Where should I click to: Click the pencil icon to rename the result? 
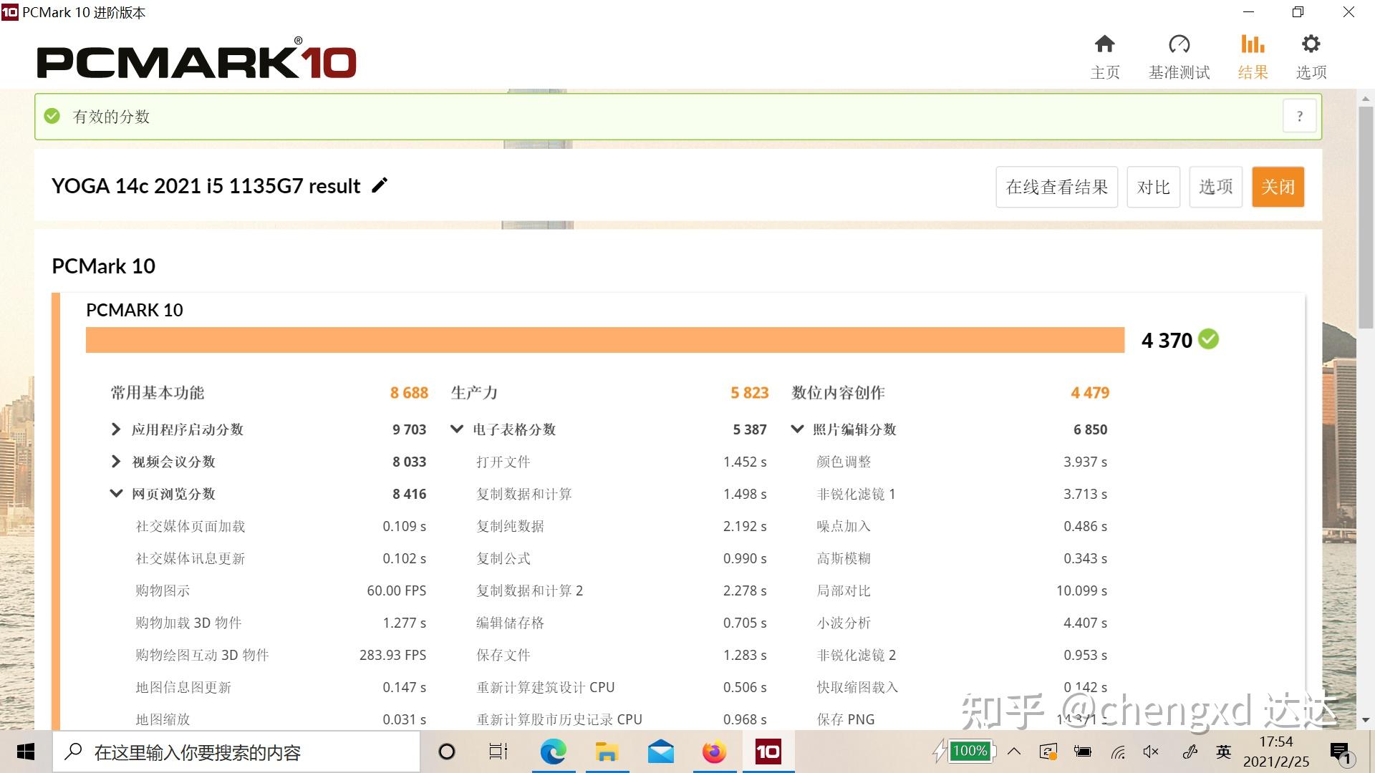click(380, 185)
